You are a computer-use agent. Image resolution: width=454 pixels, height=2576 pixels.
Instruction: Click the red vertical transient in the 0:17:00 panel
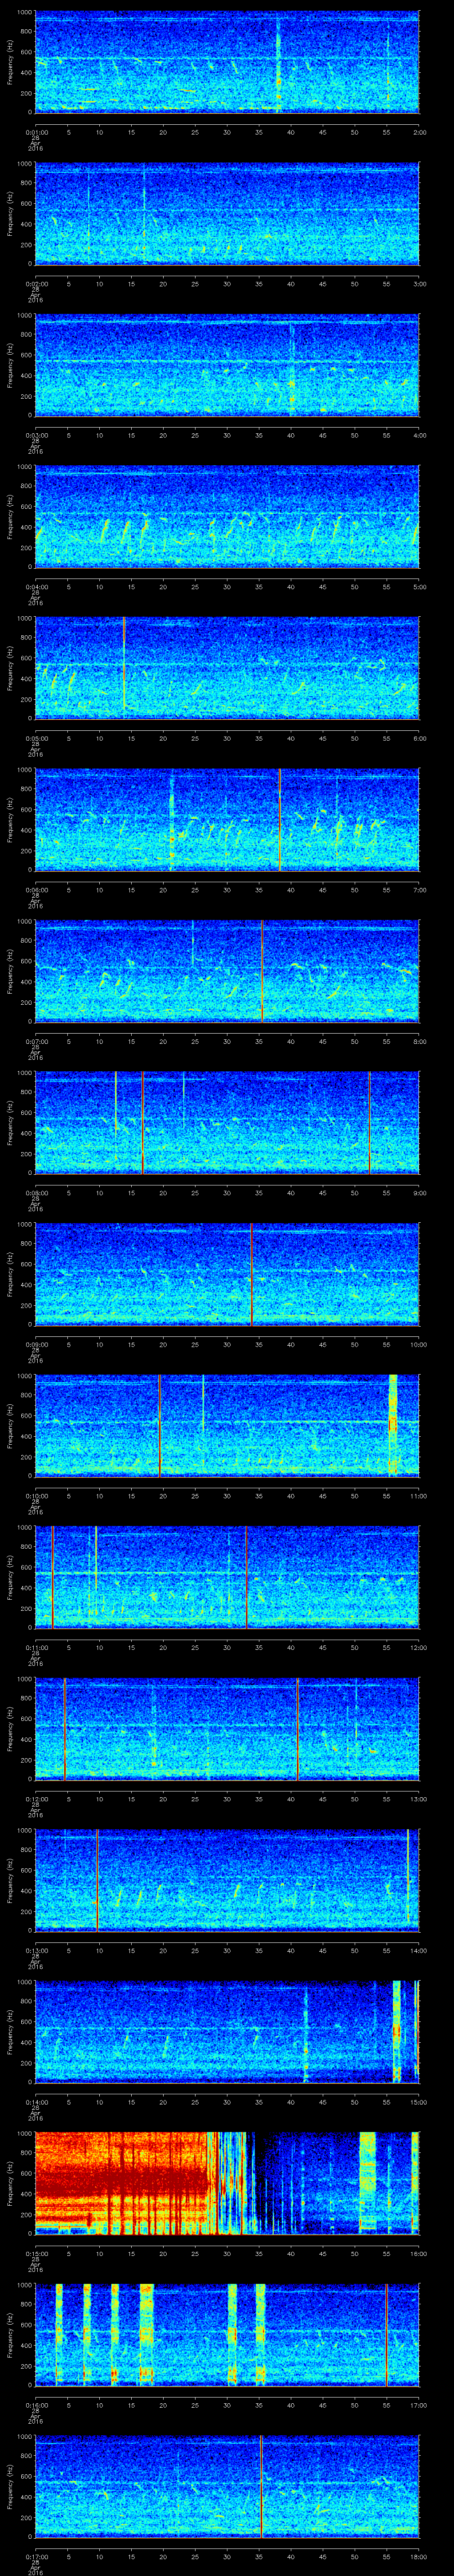pyautogui.click(x=262, y=2486)
